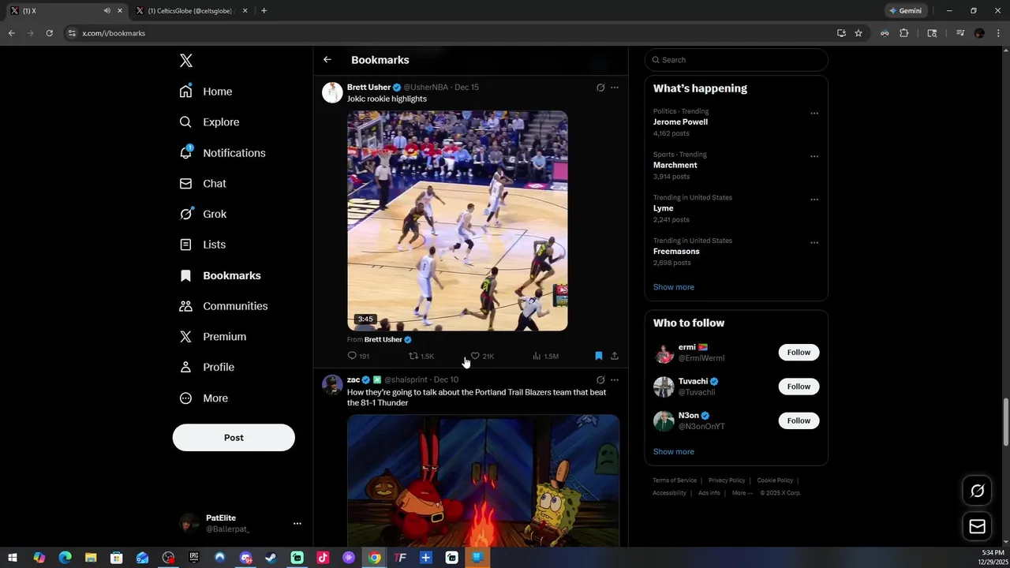Open Cookie Policy link

775,480
